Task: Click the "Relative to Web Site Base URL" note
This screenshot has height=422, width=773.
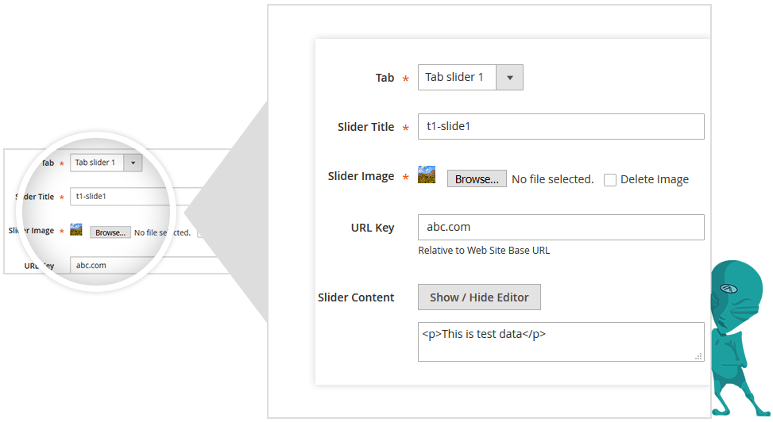Action: point(484,251)
